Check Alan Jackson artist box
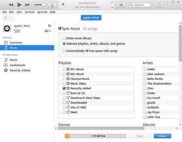The image size is (182, 142). coord(145,74)
